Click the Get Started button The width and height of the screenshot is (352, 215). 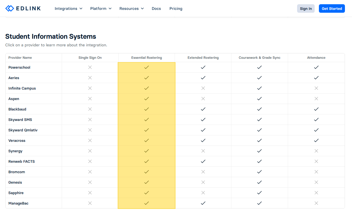tap(332, 8)
